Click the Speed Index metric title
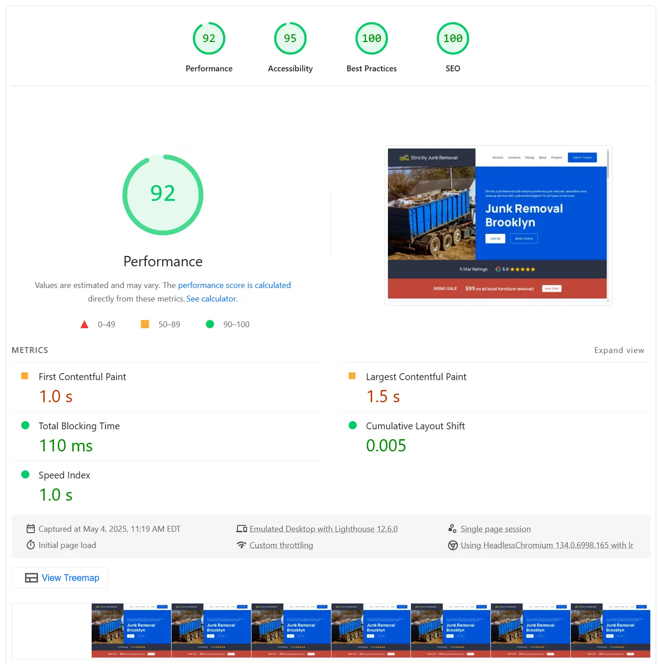This screenshot has width=658, height=664. [x=64, y=475]
